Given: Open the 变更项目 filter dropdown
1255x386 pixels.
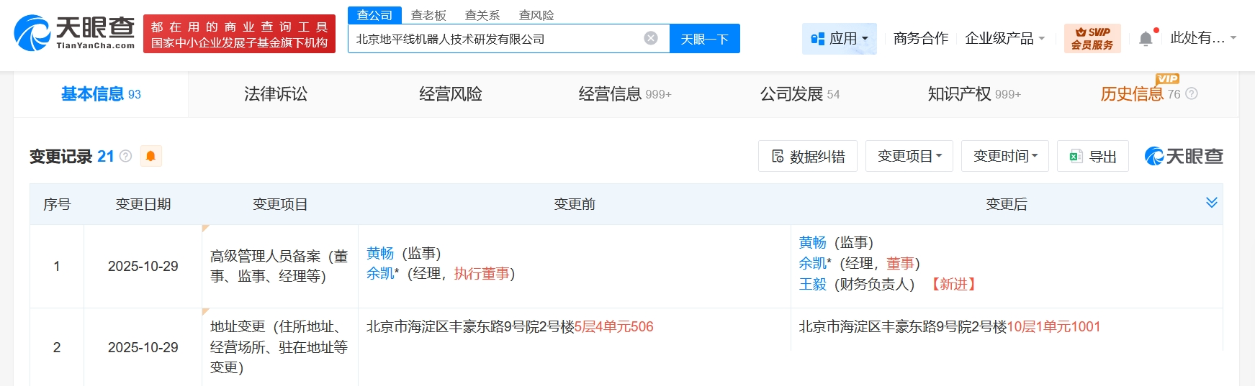Looking at the screenshot, I should click(909, 156).
